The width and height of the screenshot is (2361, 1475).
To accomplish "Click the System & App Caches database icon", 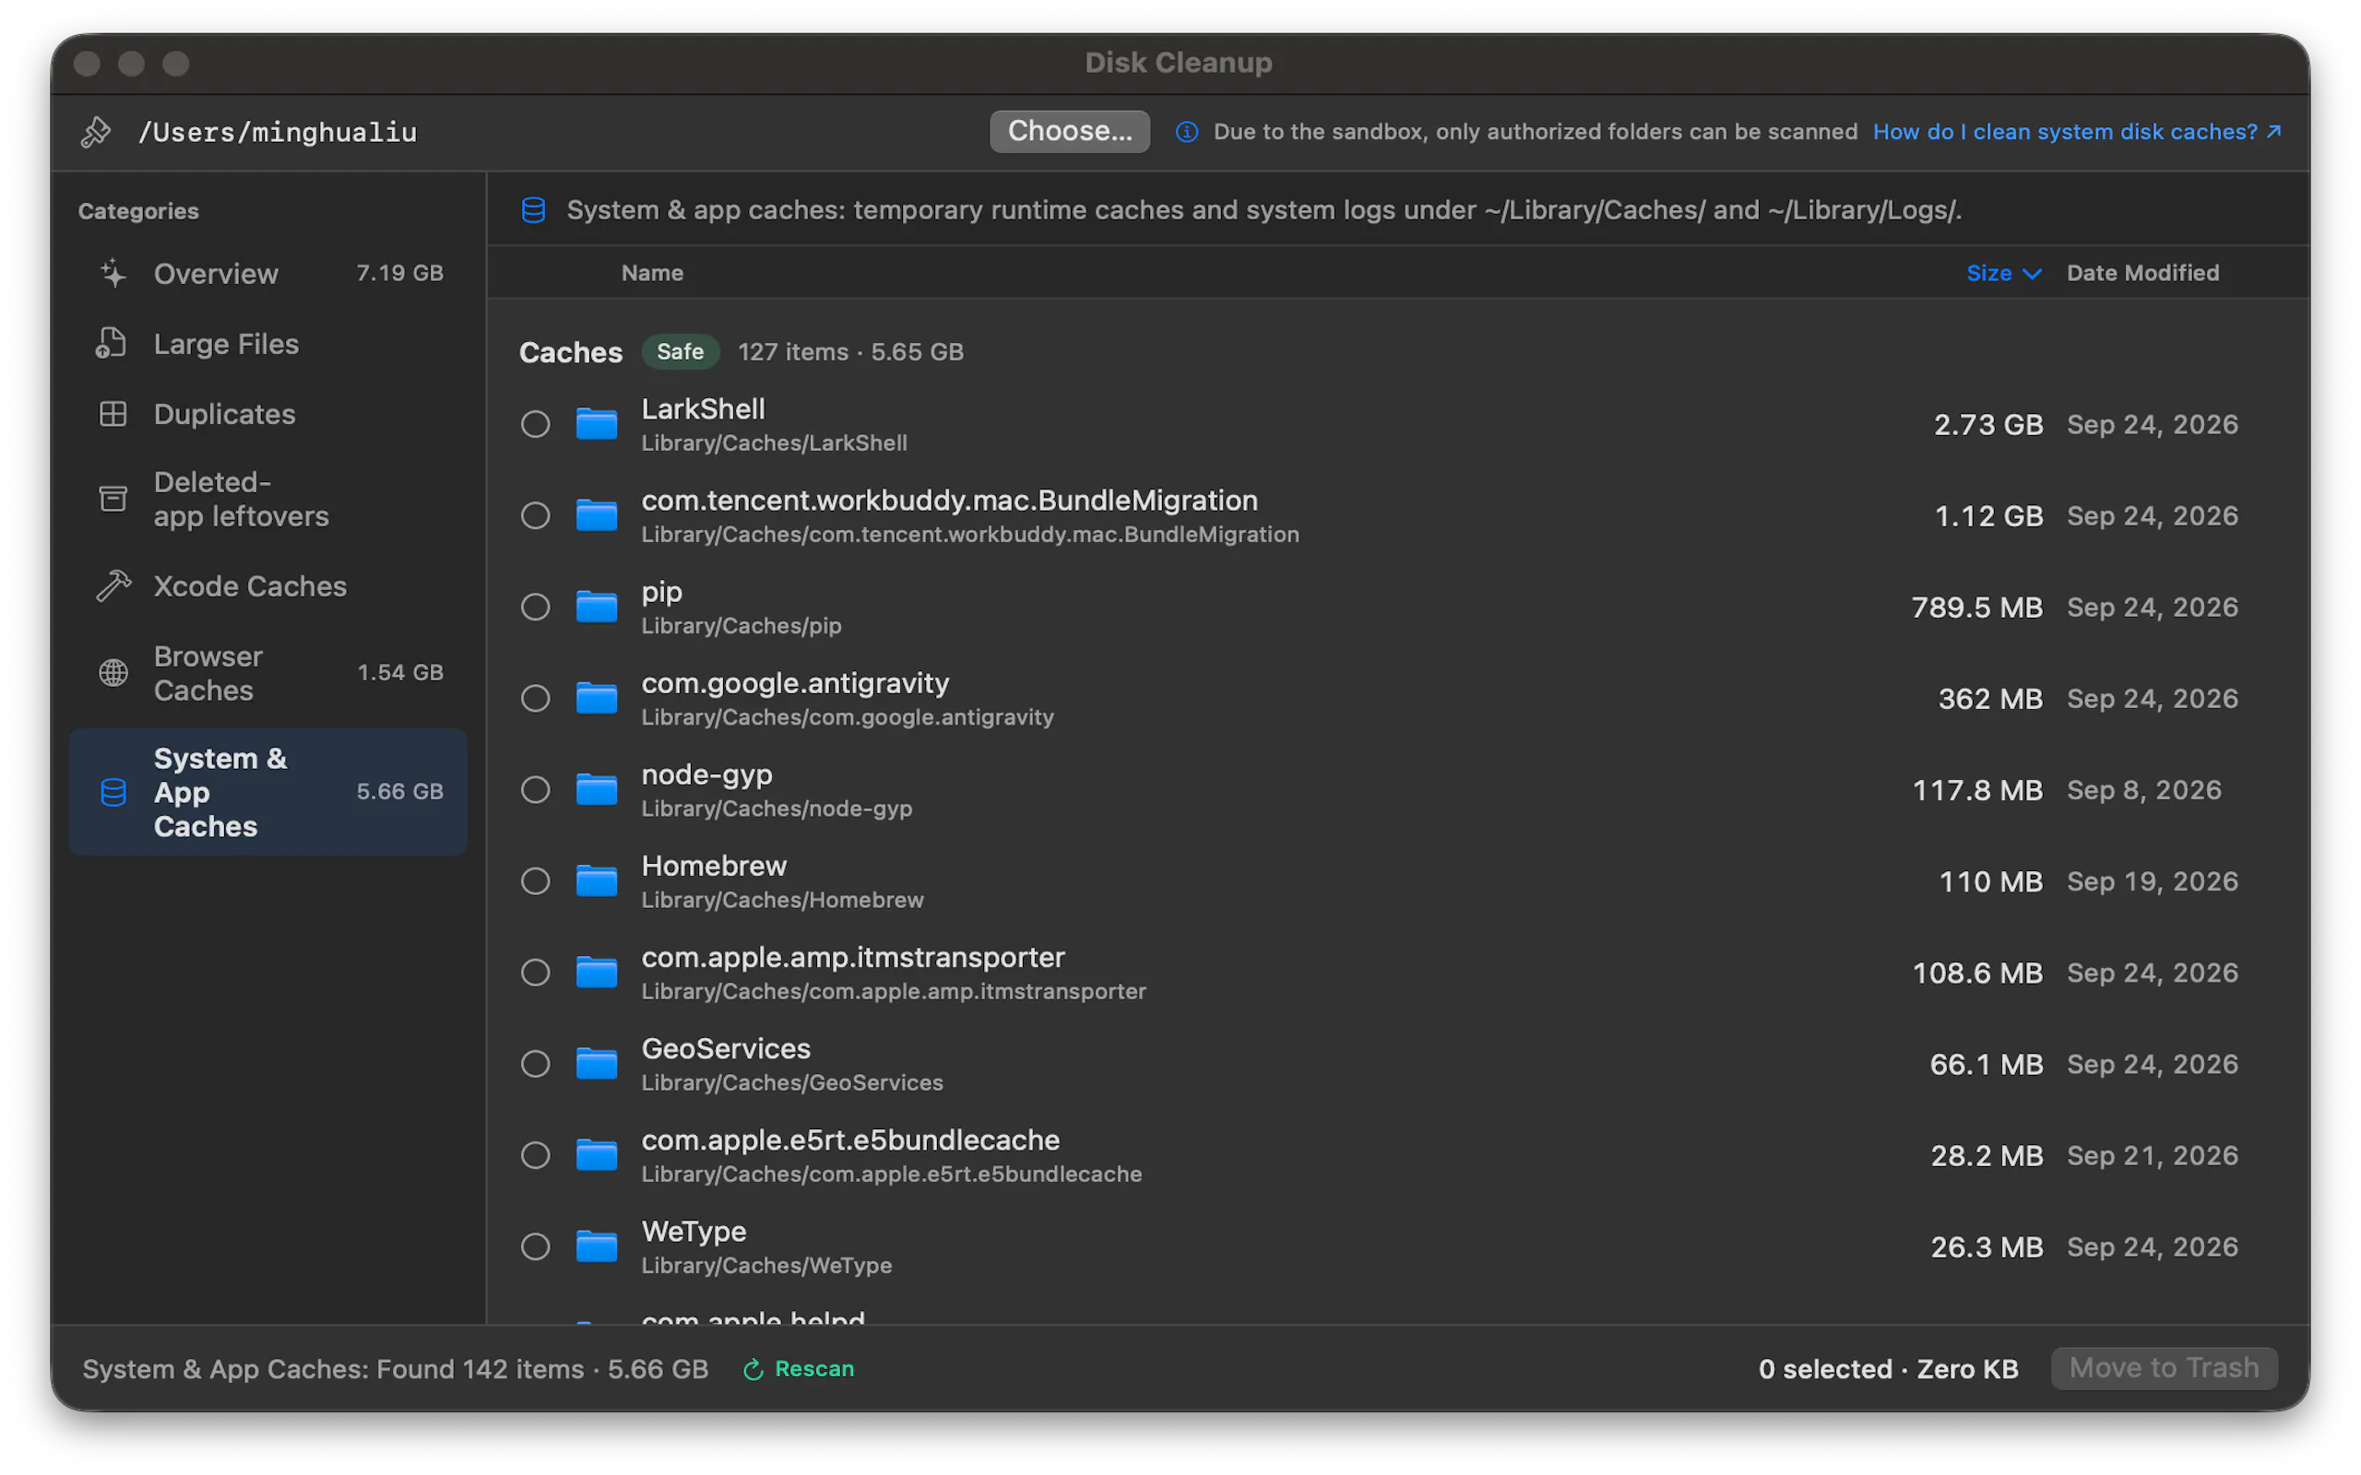I will pyautogui.click(x=113, y=792).
